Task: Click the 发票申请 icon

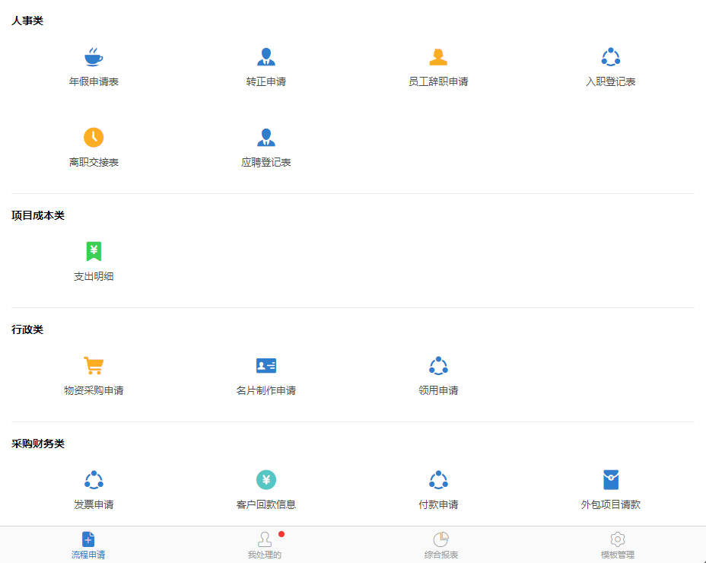Action: (94, 480)
